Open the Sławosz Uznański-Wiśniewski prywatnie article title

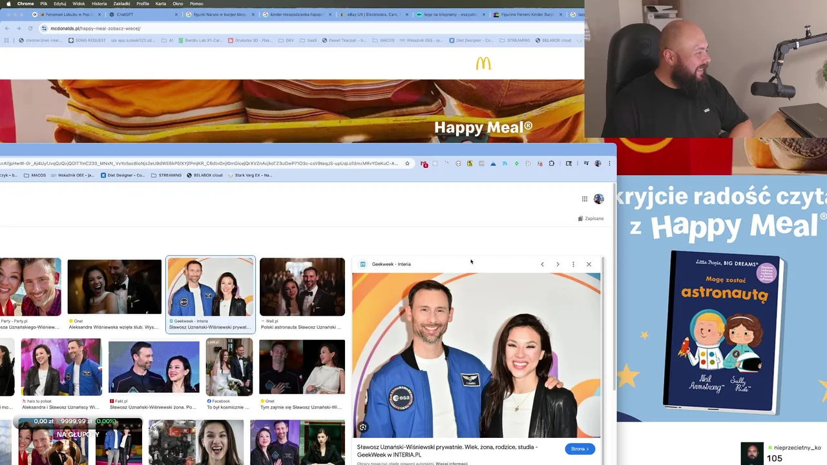pos(447,451)
